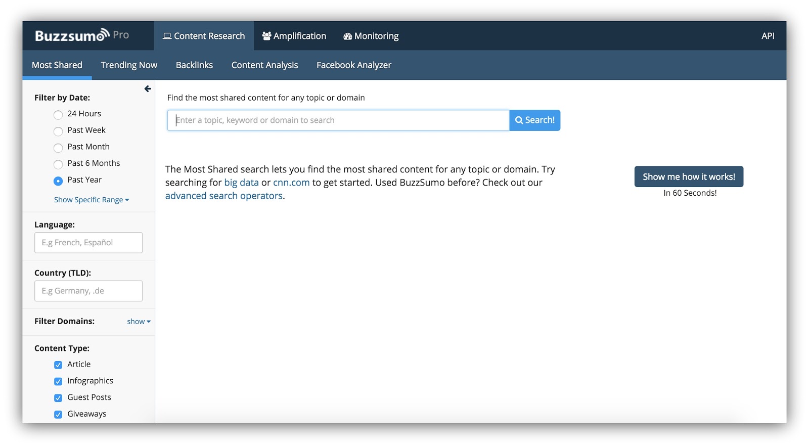Choose Past 6 Months radio option
Viewport: 809px width, 447px height.
tap(58, 164)
